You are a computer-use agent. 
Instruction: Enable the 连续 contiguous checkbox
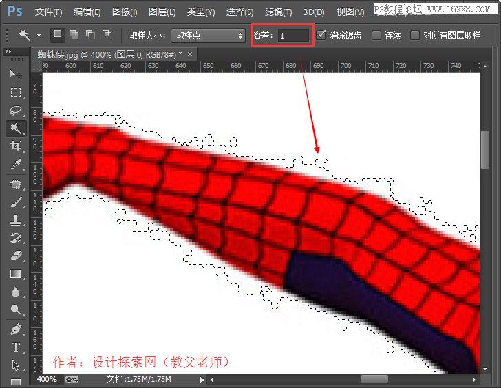[376, 35]
